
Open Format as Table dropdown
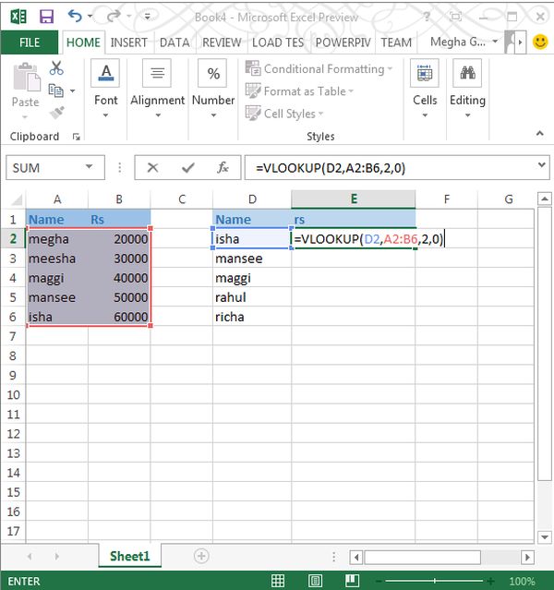tap(299, 91)
